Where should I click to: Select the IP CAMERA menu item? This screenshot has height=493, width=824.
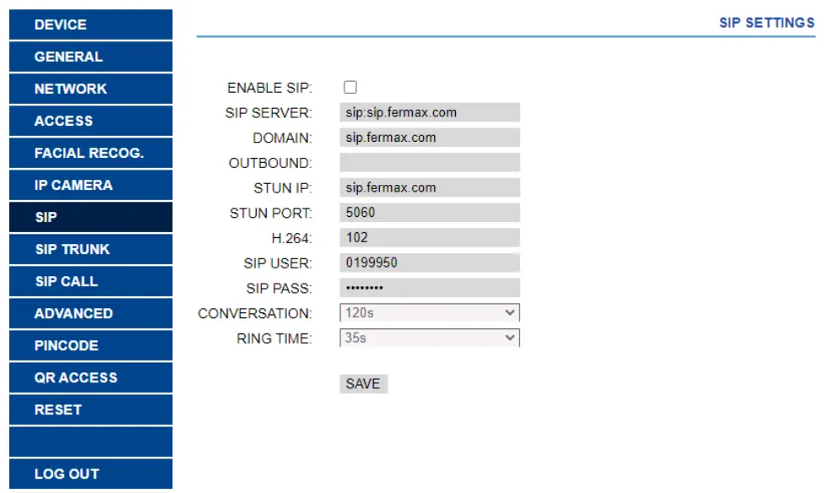[90, 186]
